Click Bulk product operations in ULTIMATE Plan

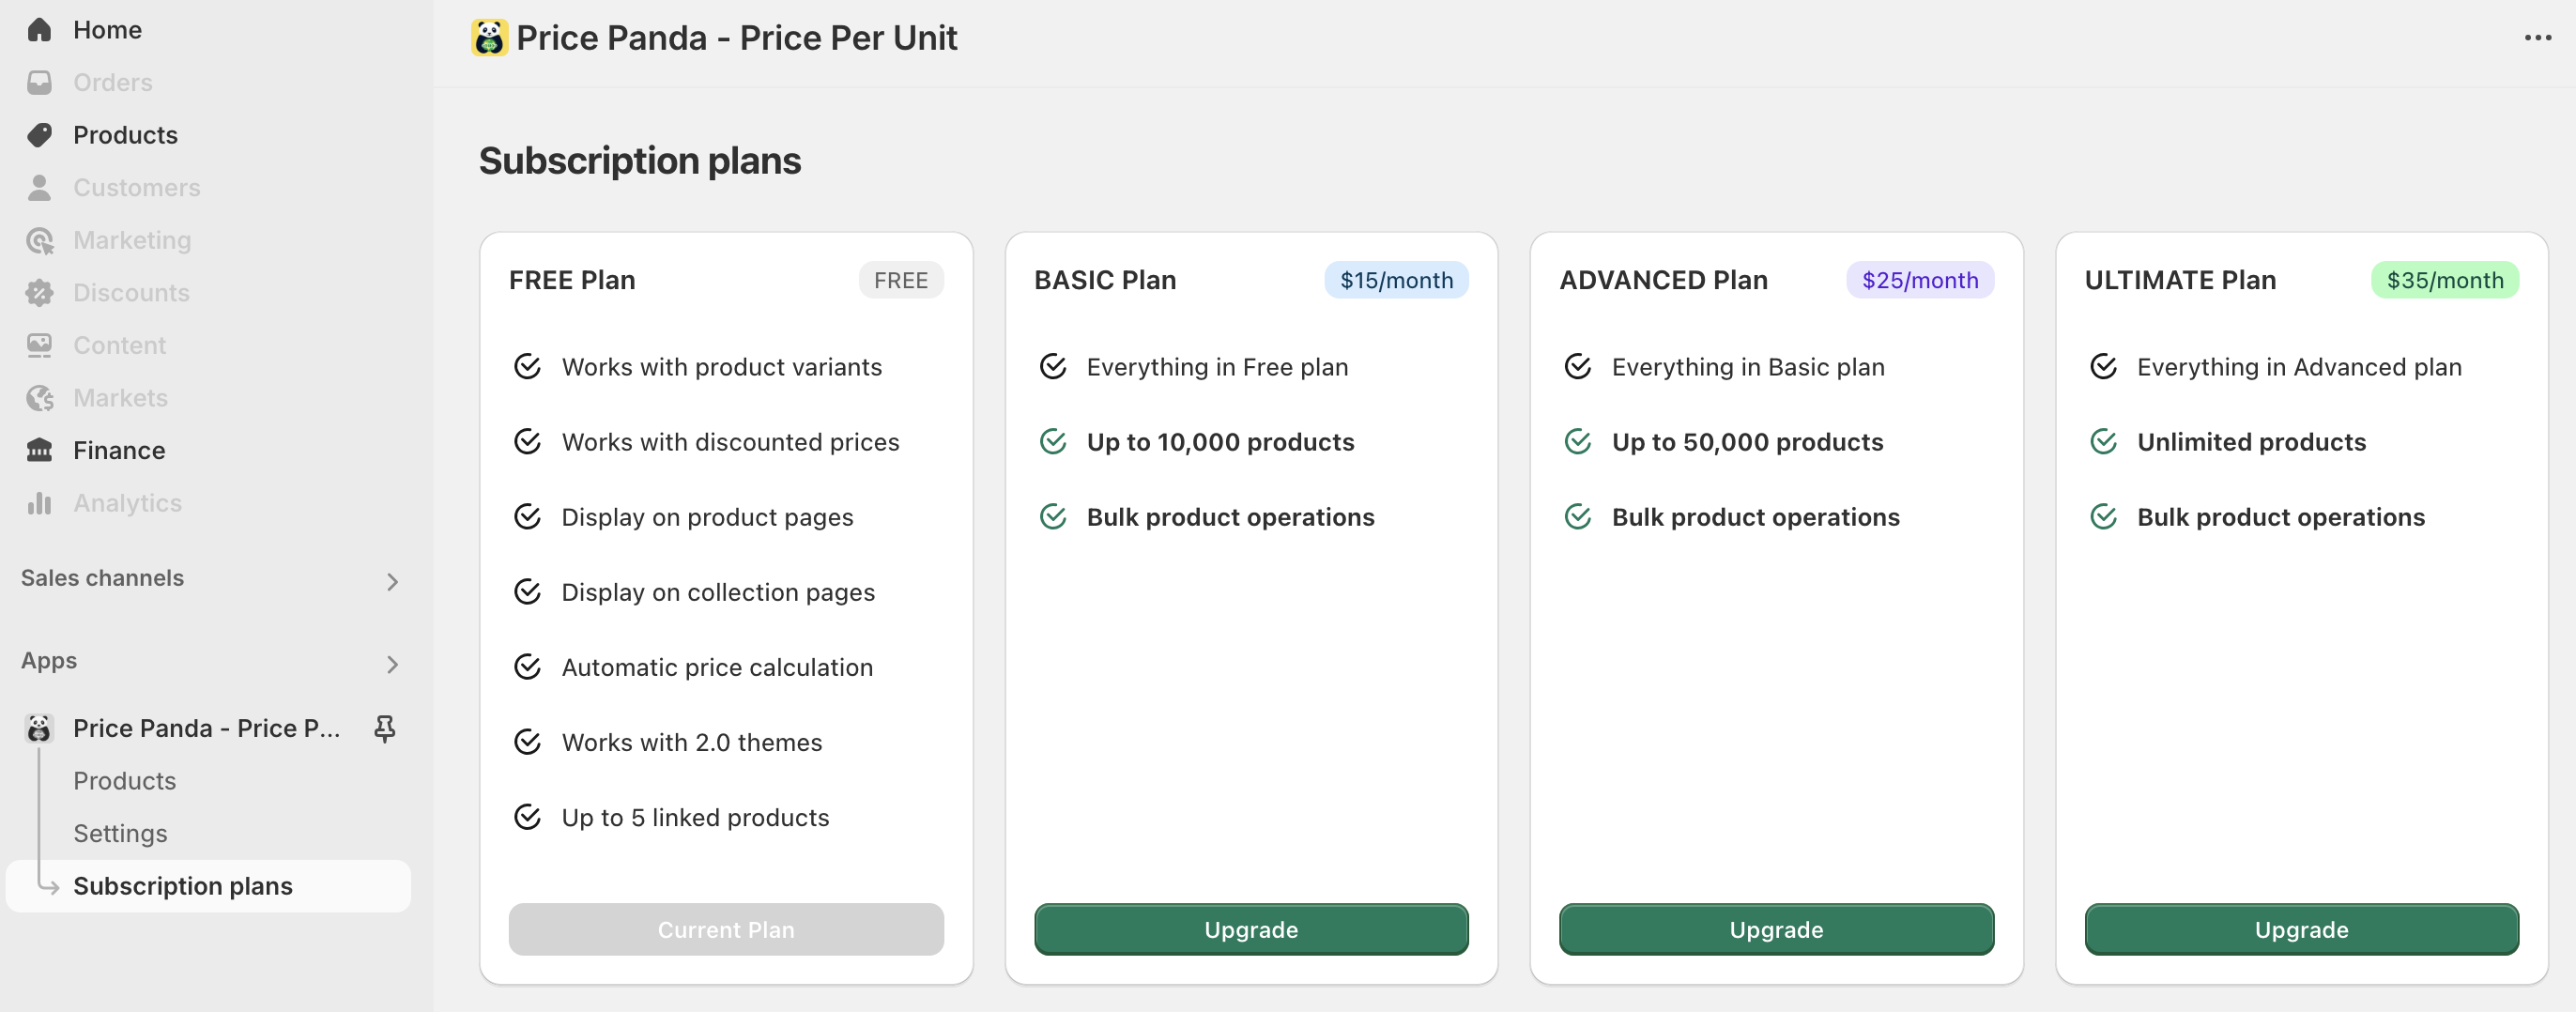2281,517
